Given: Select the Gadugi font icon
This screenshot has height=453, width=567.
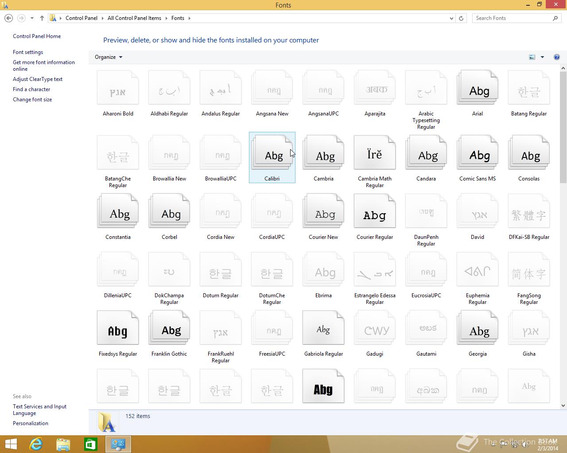Looking at the screenshot, I should (375, 328).
